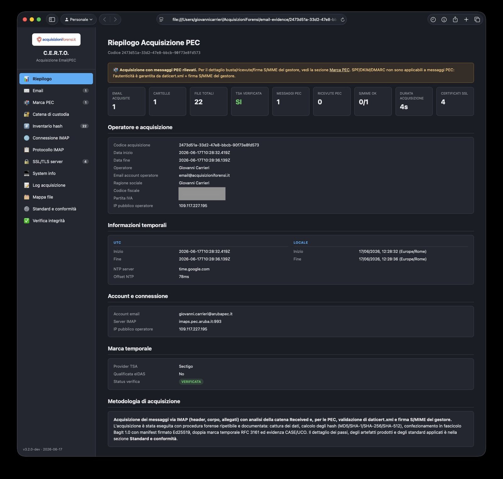Click IP 109.117.227.195 in Account e connessione
The width and height of the screenshot is (503, 479).
pyautogui.click(x=193, y=329)
